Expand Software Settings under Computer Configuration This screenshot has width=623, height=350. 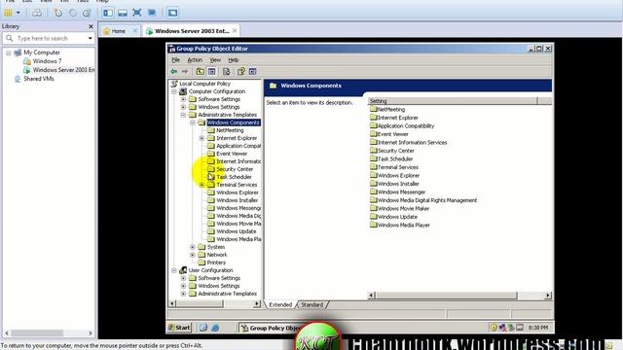coord(183,99)
